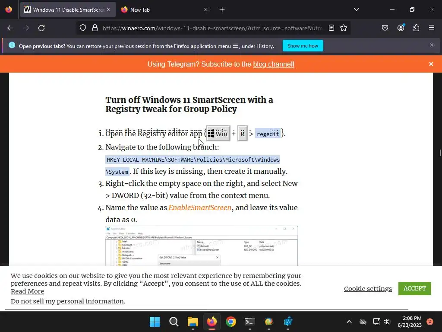
Task: Open the extensions puzzle-piece menu
Action: coord(417,28)
